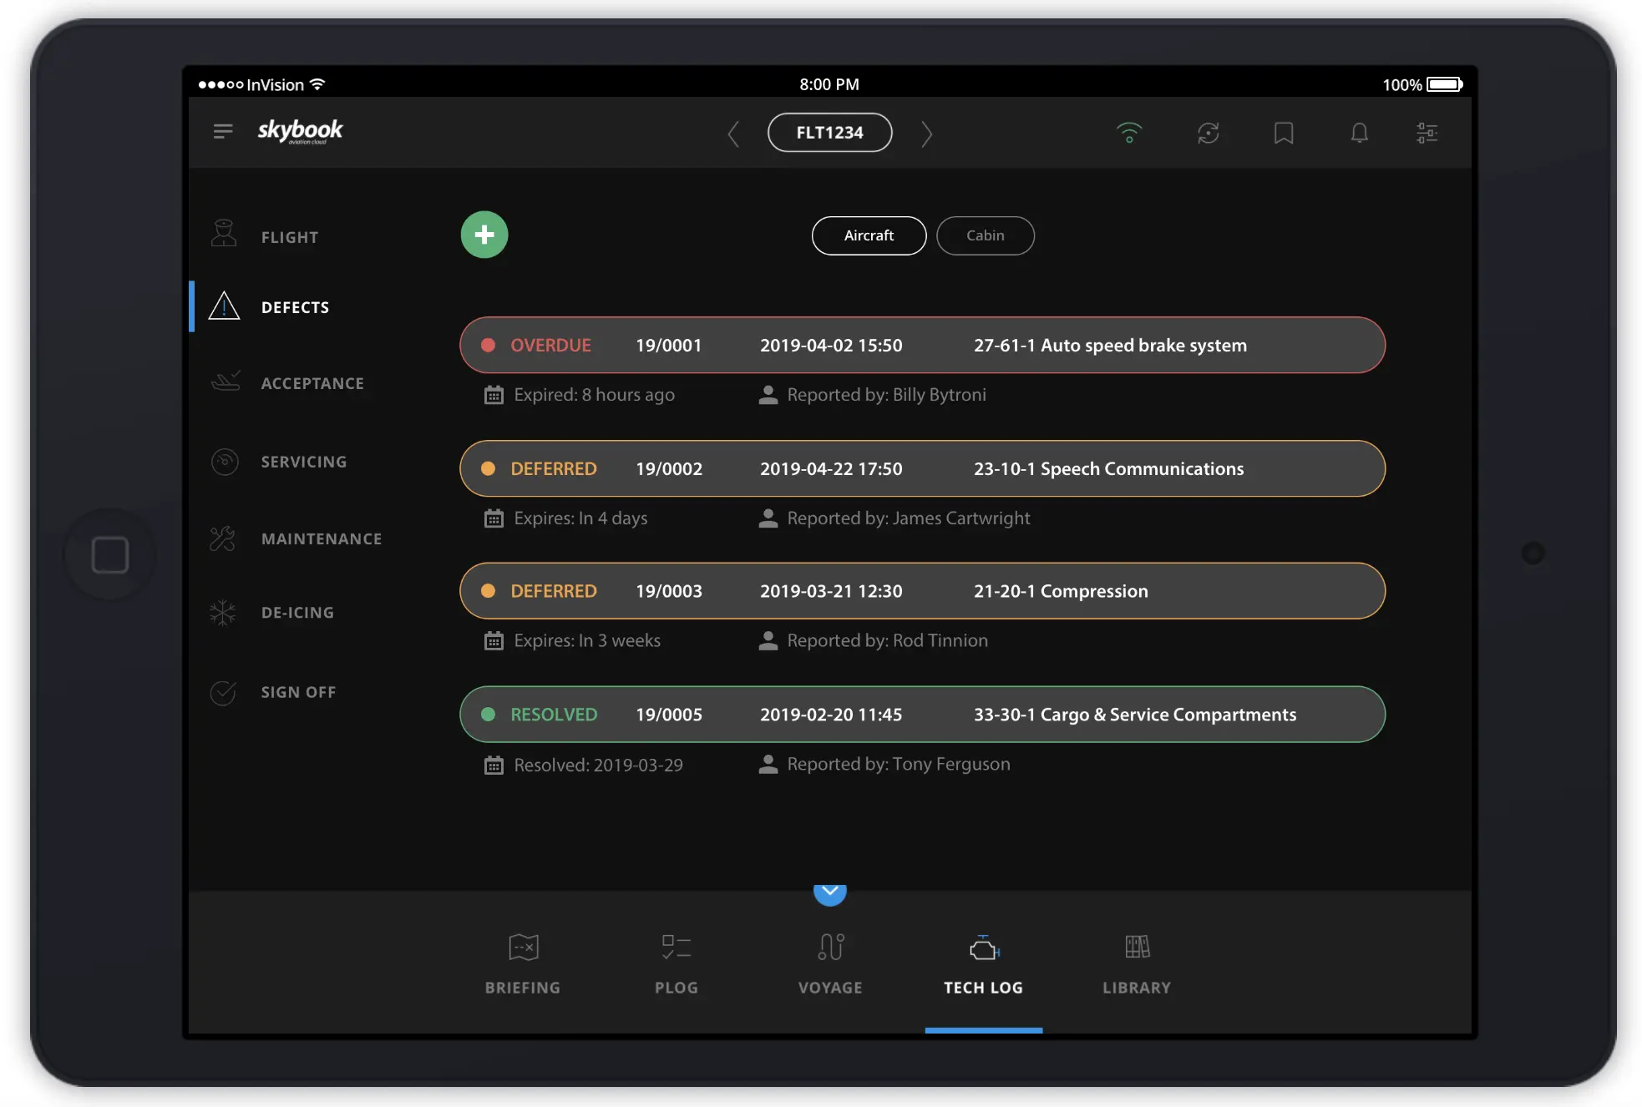1642x1107 pixels.
Task: Tap the hamburger menu icon
Action: pyautogui.click(x=224, y=131)
